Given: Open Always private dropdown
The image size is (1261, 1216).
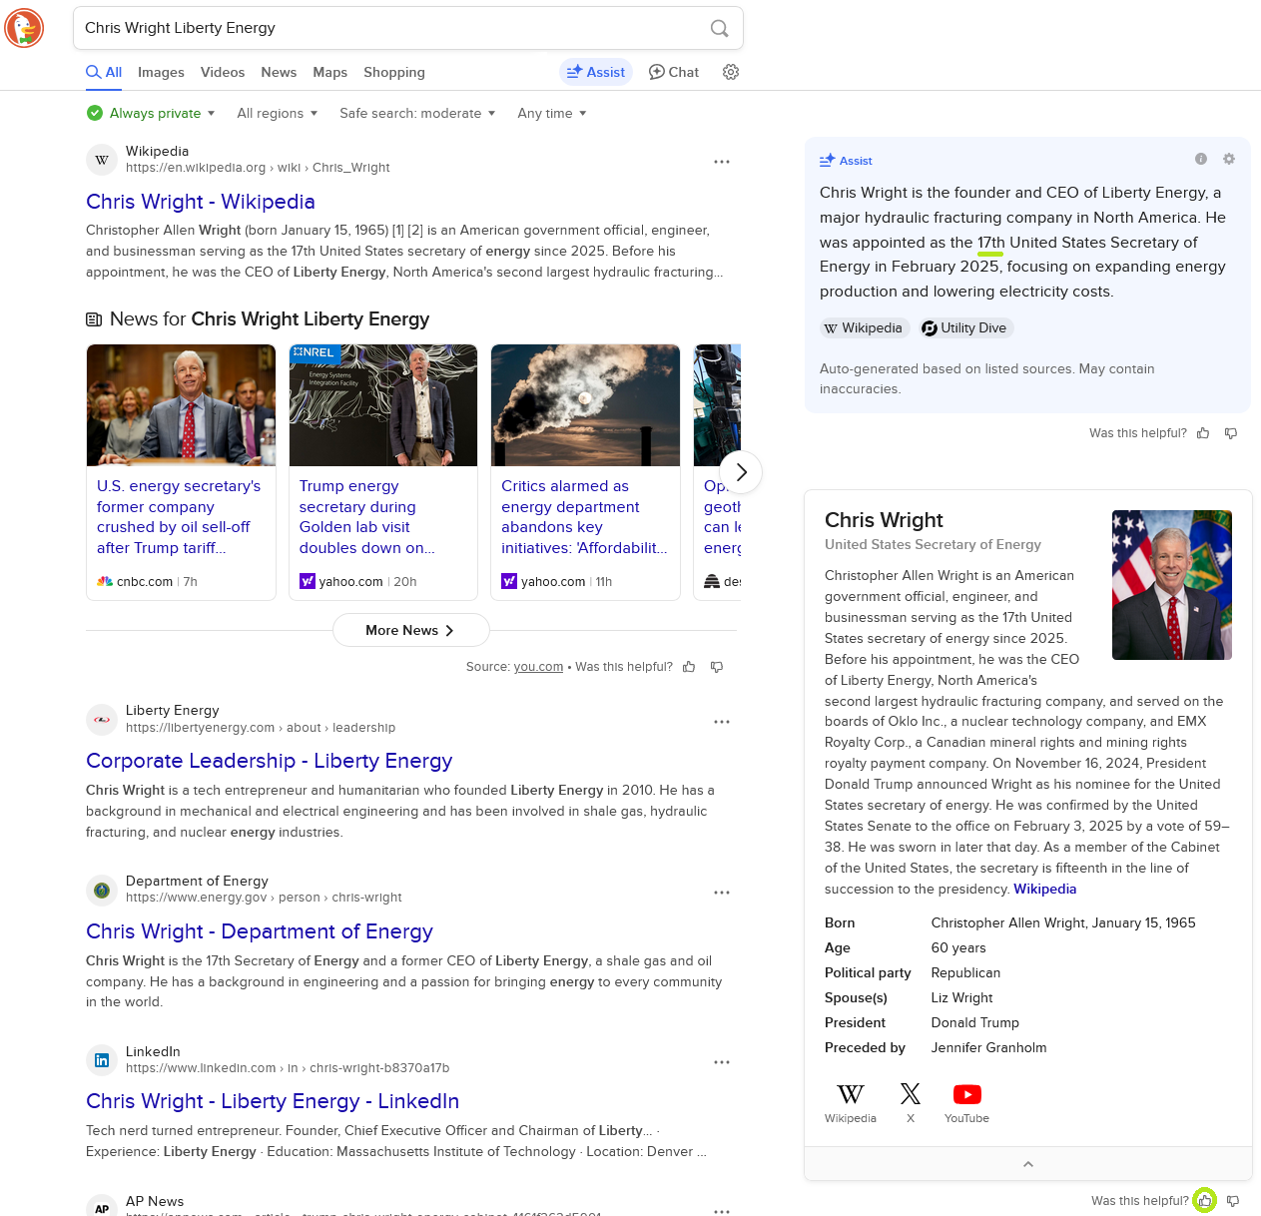Looking at the screenshot, I should click(x=151, y=113).
